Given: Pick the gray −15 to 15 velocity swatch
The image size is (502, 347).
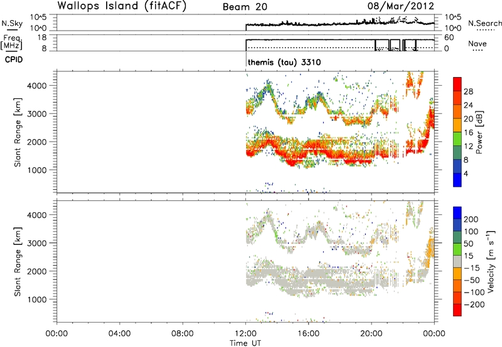Looking at the screenshot, I should coord(457,261).
